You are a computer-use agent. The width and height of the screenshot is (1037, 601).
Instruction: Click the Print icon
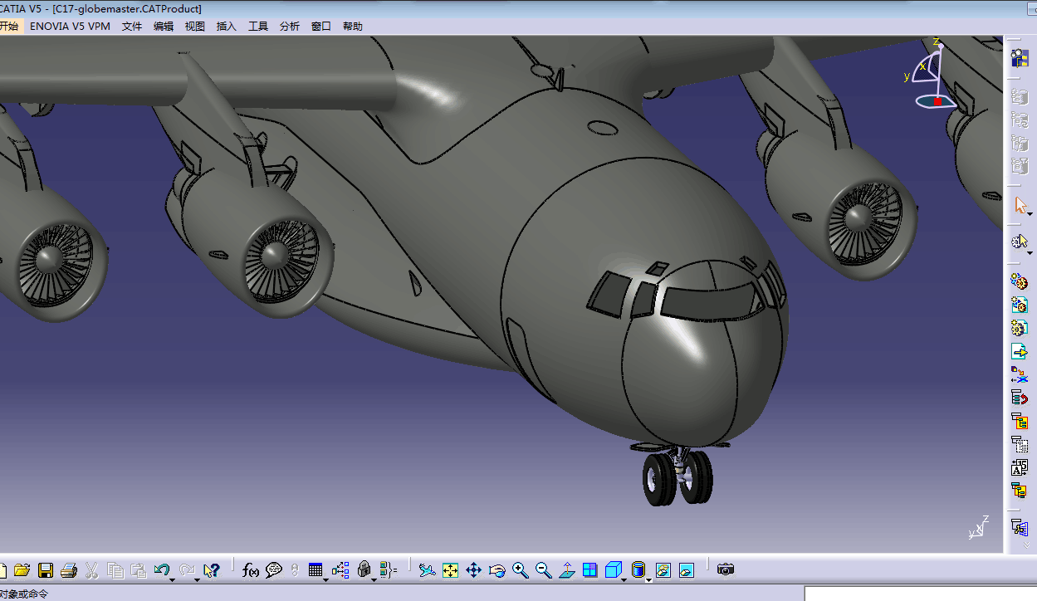[69, 570]
